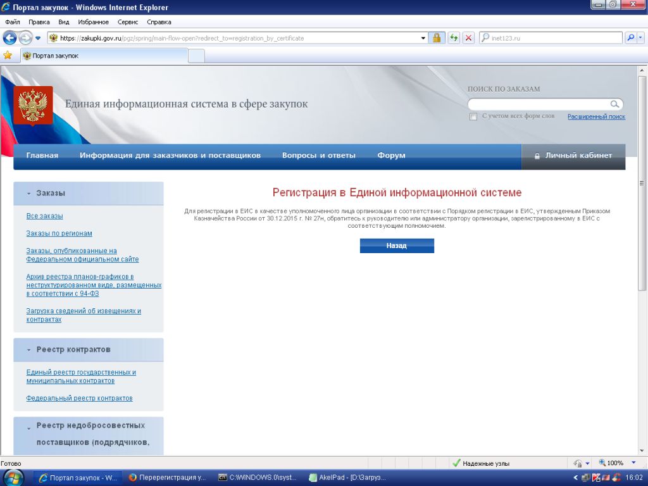Viewport: 648px width, 486px height.
Task: Refresh the page with green arrows icon
Action: 454,38
